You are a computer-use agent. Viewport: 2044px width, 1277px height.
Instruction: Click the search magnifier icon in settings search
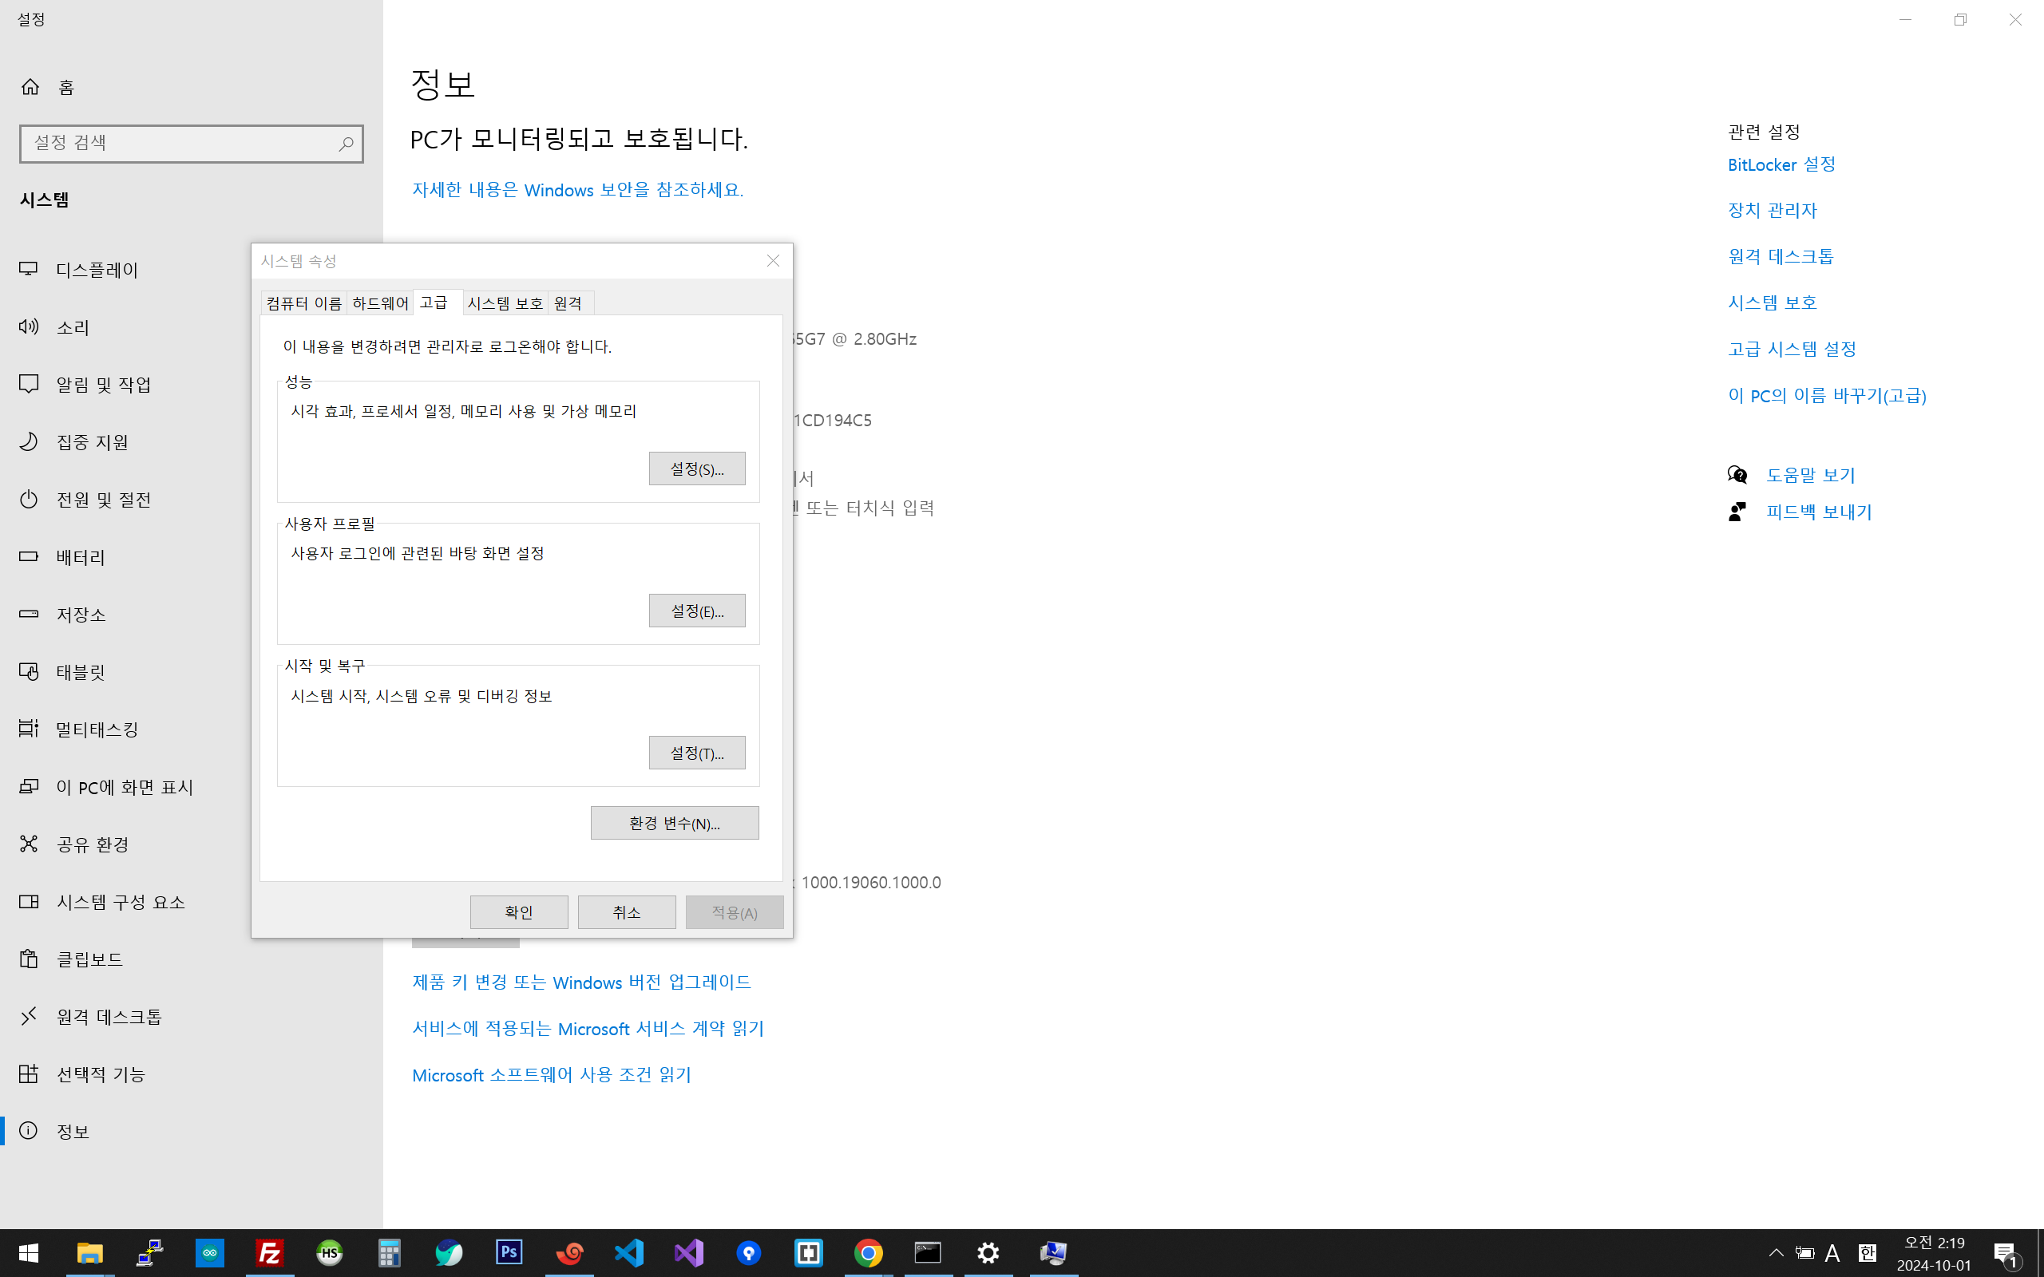(346, 144)
